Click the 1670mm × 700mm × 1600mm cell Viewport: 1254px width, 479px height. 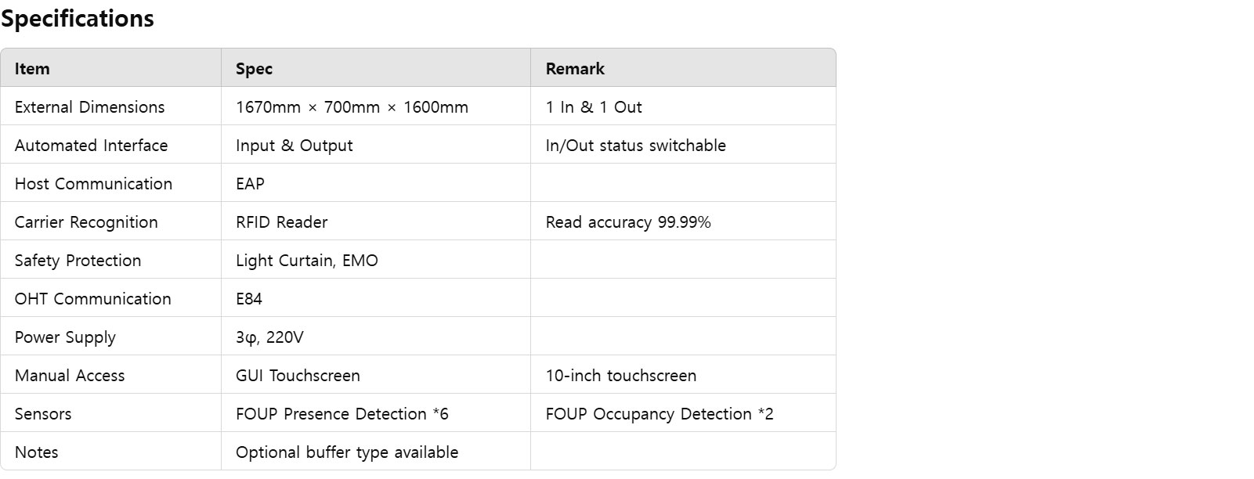pos(376,106)
